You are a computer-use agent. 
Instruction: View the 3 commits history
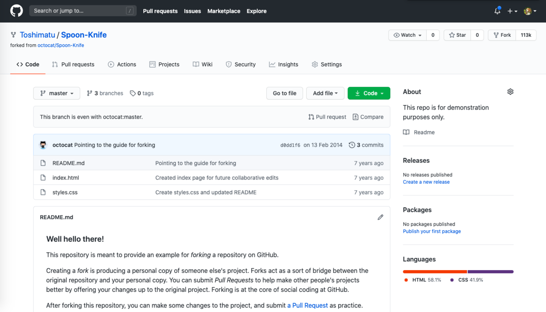tap(366, 145)
